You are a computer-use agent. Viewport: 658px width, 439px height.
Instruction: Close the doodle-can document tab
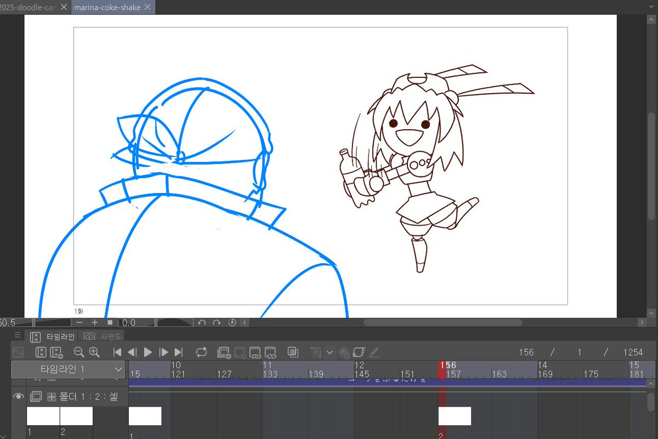[x=64, y=7]
